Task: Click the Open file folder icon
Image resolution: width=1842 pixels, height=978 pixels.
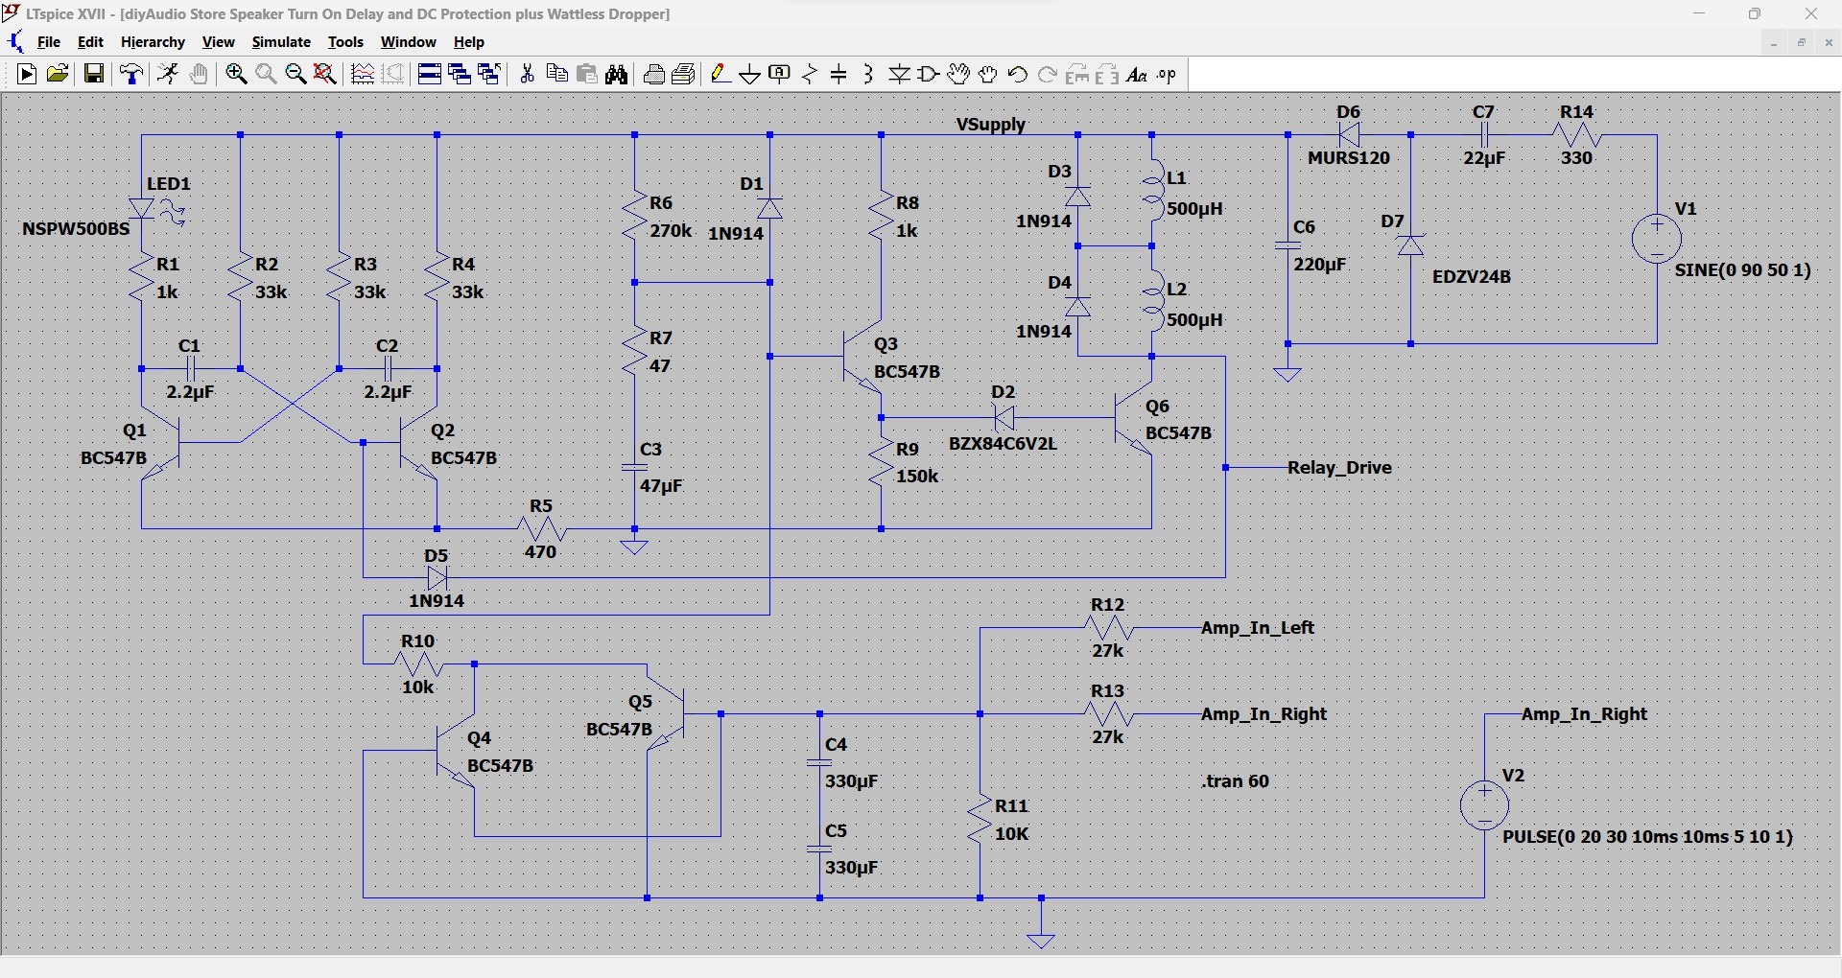Action: pyautogui.click(x=58, y=75)
